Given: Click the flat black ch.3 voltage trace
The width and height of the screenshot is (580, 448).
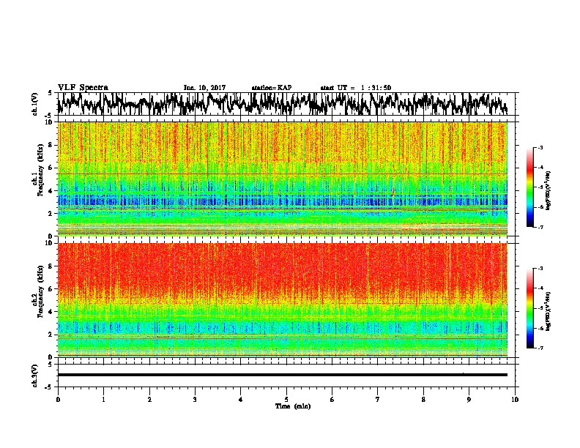Looking at the screenshot, I should coord(283,375).
